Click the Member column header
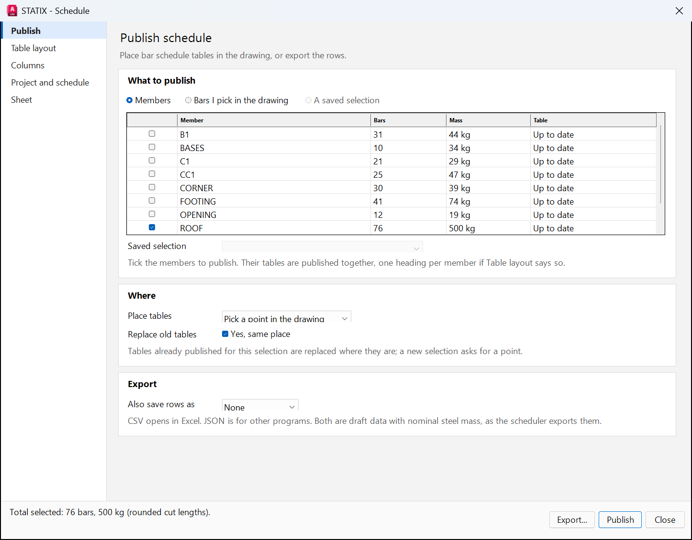Viewport: 692px width, 540px height. tap(274, 120)
